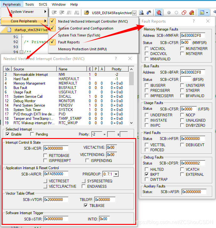Click help question mark in NVIC window

click(116, 58)
